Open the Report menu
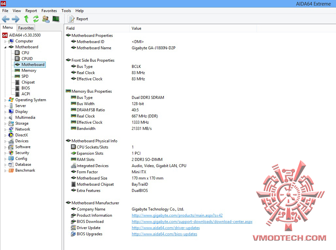This screenshot has width=336, height=250. (x=31, y=11)
